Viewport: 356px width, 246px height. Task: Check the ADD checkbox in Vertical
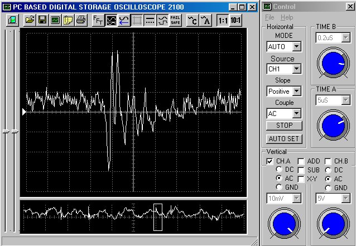pyautogui.click(x=301, y=161)
